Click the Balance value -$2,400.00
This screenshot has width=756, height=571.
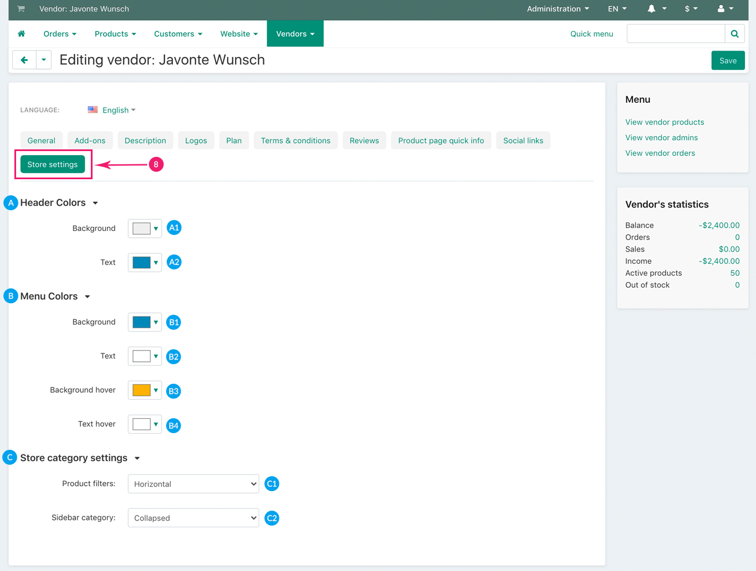point(719,225)
